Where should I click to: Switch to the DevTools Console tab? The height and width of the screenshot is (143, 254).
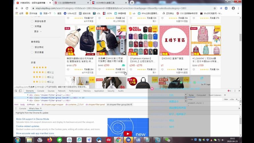click(x=41, y=91)
